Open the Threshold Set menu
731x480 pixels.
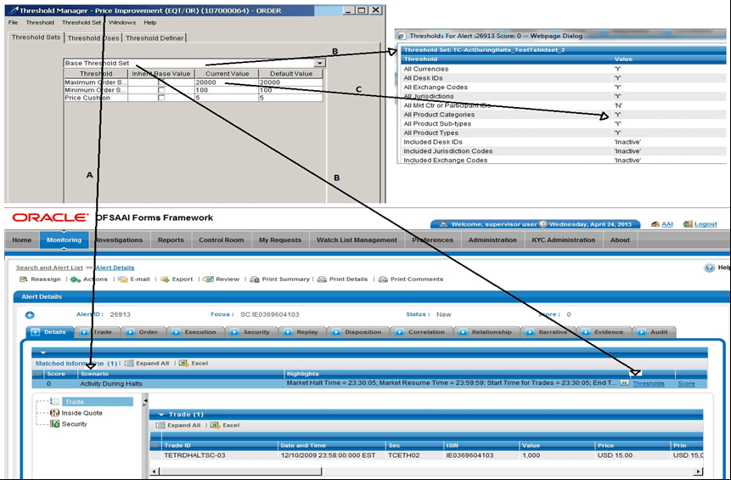tap(82, 22)
